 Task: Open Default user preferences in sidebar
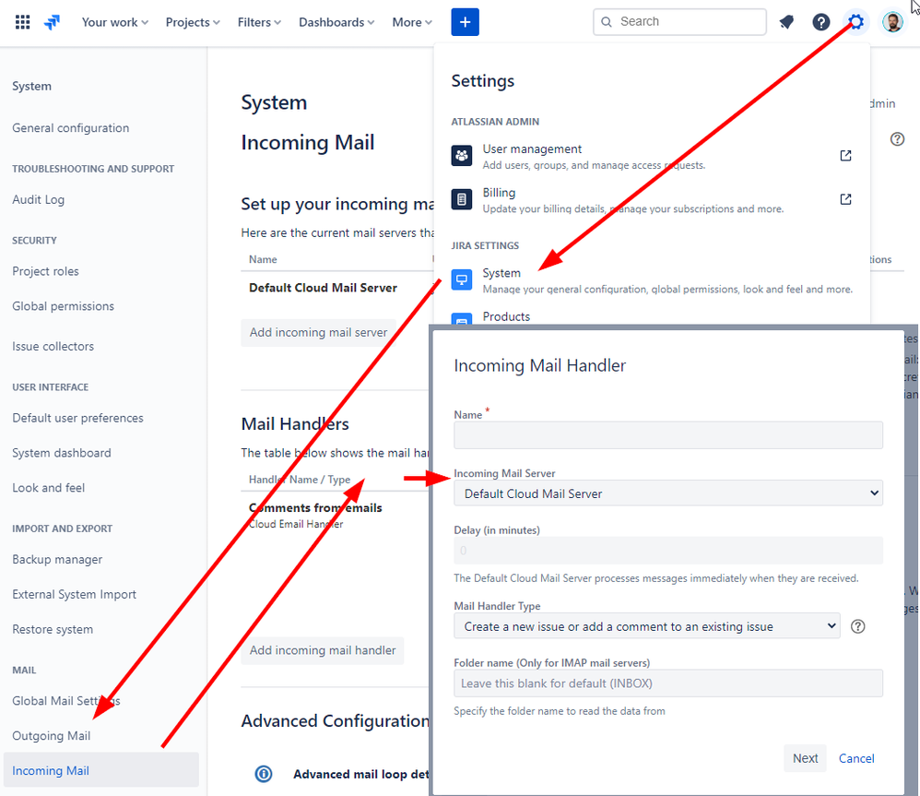[x=77, y=418]
